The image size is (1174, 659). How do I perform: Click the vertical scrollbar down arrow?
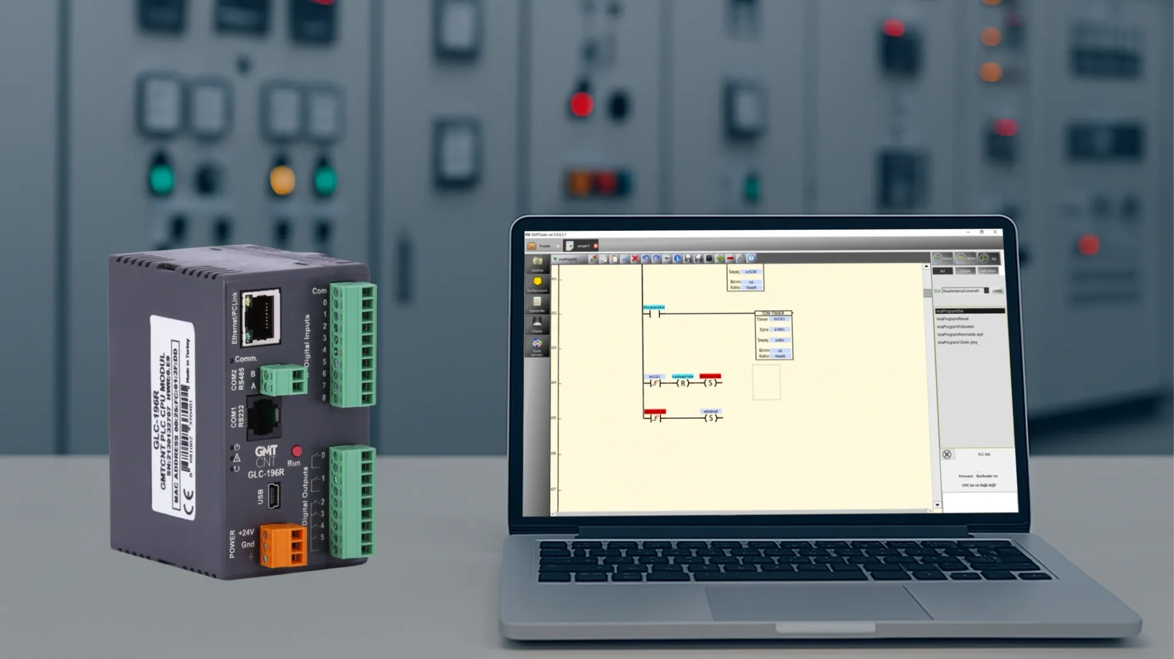point(937,505)
